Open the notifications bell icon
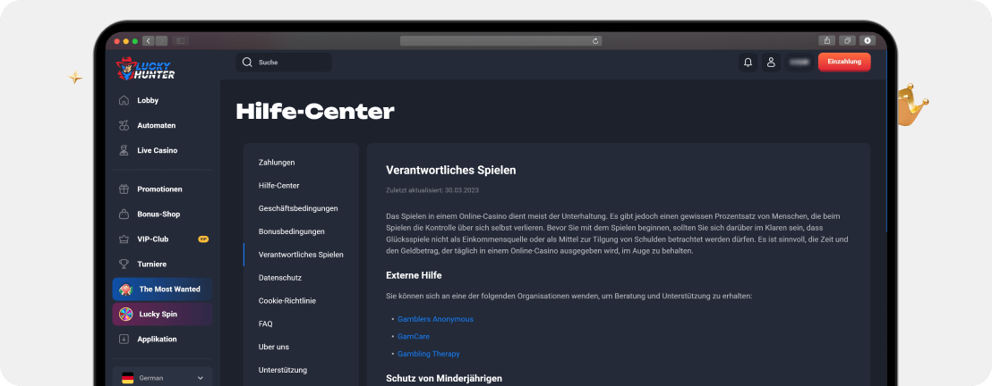Viewport: 992px width, 386px height. click(747, 63)
